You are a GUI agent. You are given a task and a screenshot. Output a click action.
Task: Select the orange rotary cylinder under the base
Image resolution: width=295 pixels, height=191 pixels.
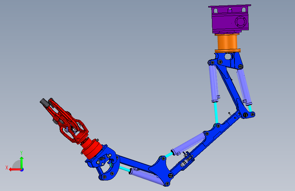[x=227, y=43]
